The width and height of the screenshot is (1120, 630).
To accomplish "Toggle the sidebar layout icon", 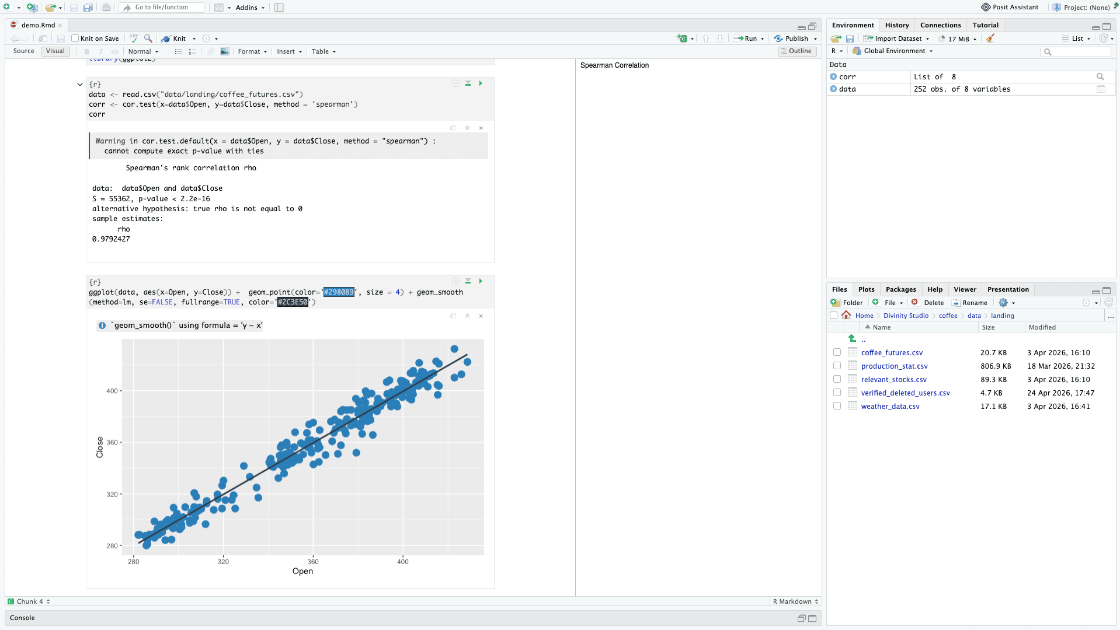I will (x=279, y=8).
